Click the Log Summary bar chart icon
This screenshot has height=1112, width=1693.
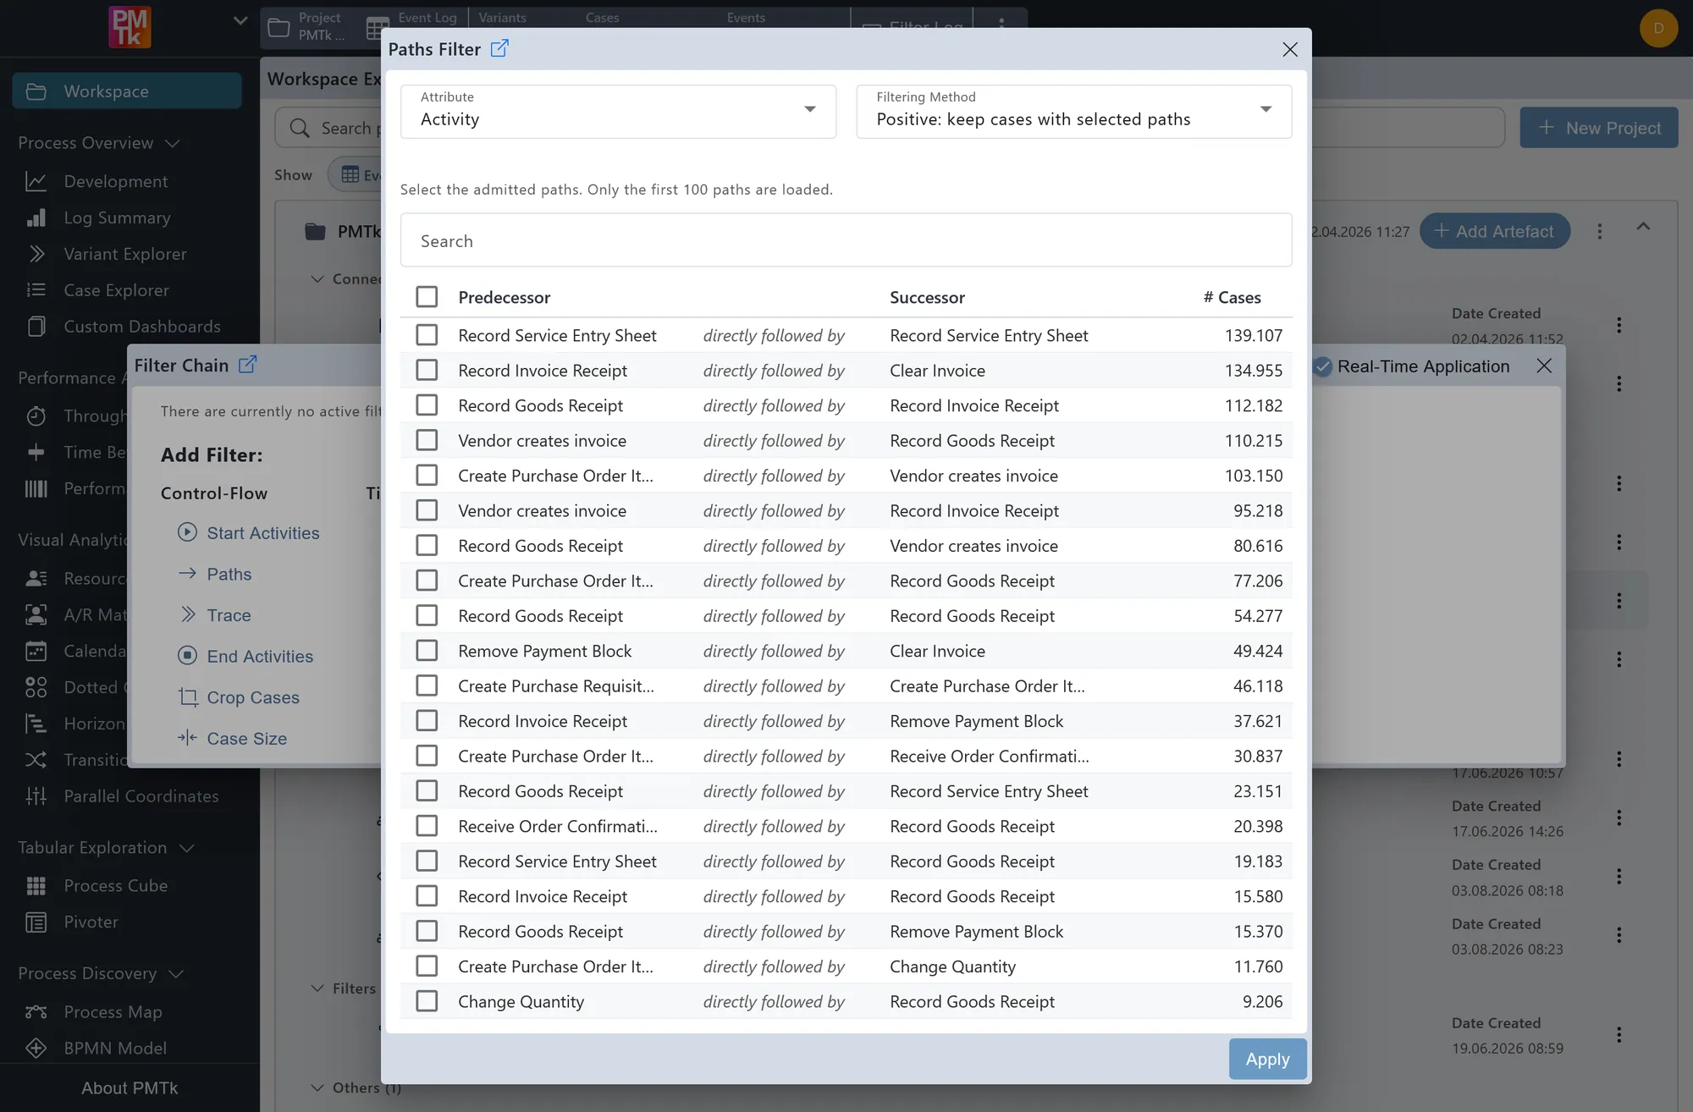(36, 217)
